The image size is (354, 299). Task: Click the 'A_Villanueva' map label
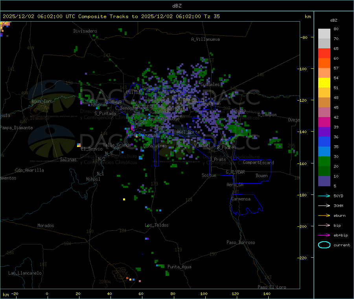click(x=205, y=39)
